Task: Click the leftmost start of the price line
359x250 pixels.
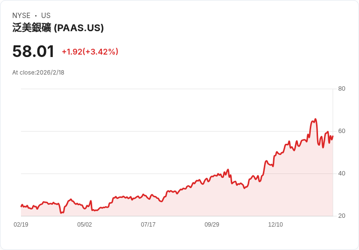Action: 21,207
